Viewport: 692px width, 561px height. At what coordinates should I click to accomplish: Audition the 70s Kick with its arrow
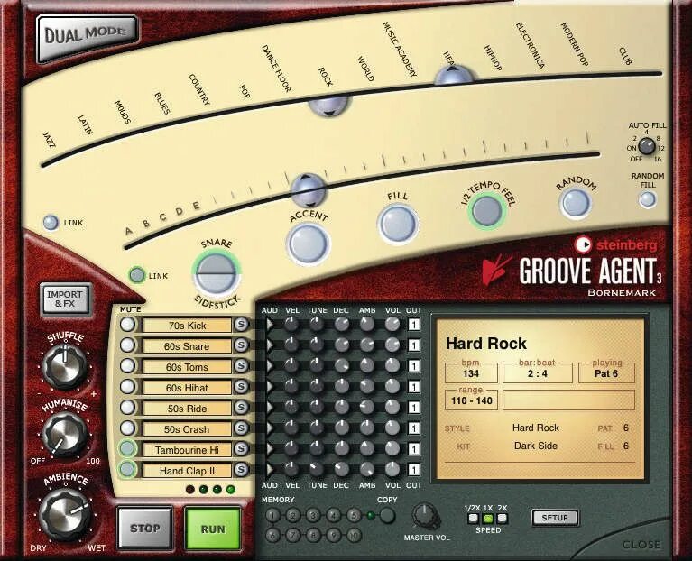click(270, 325)
